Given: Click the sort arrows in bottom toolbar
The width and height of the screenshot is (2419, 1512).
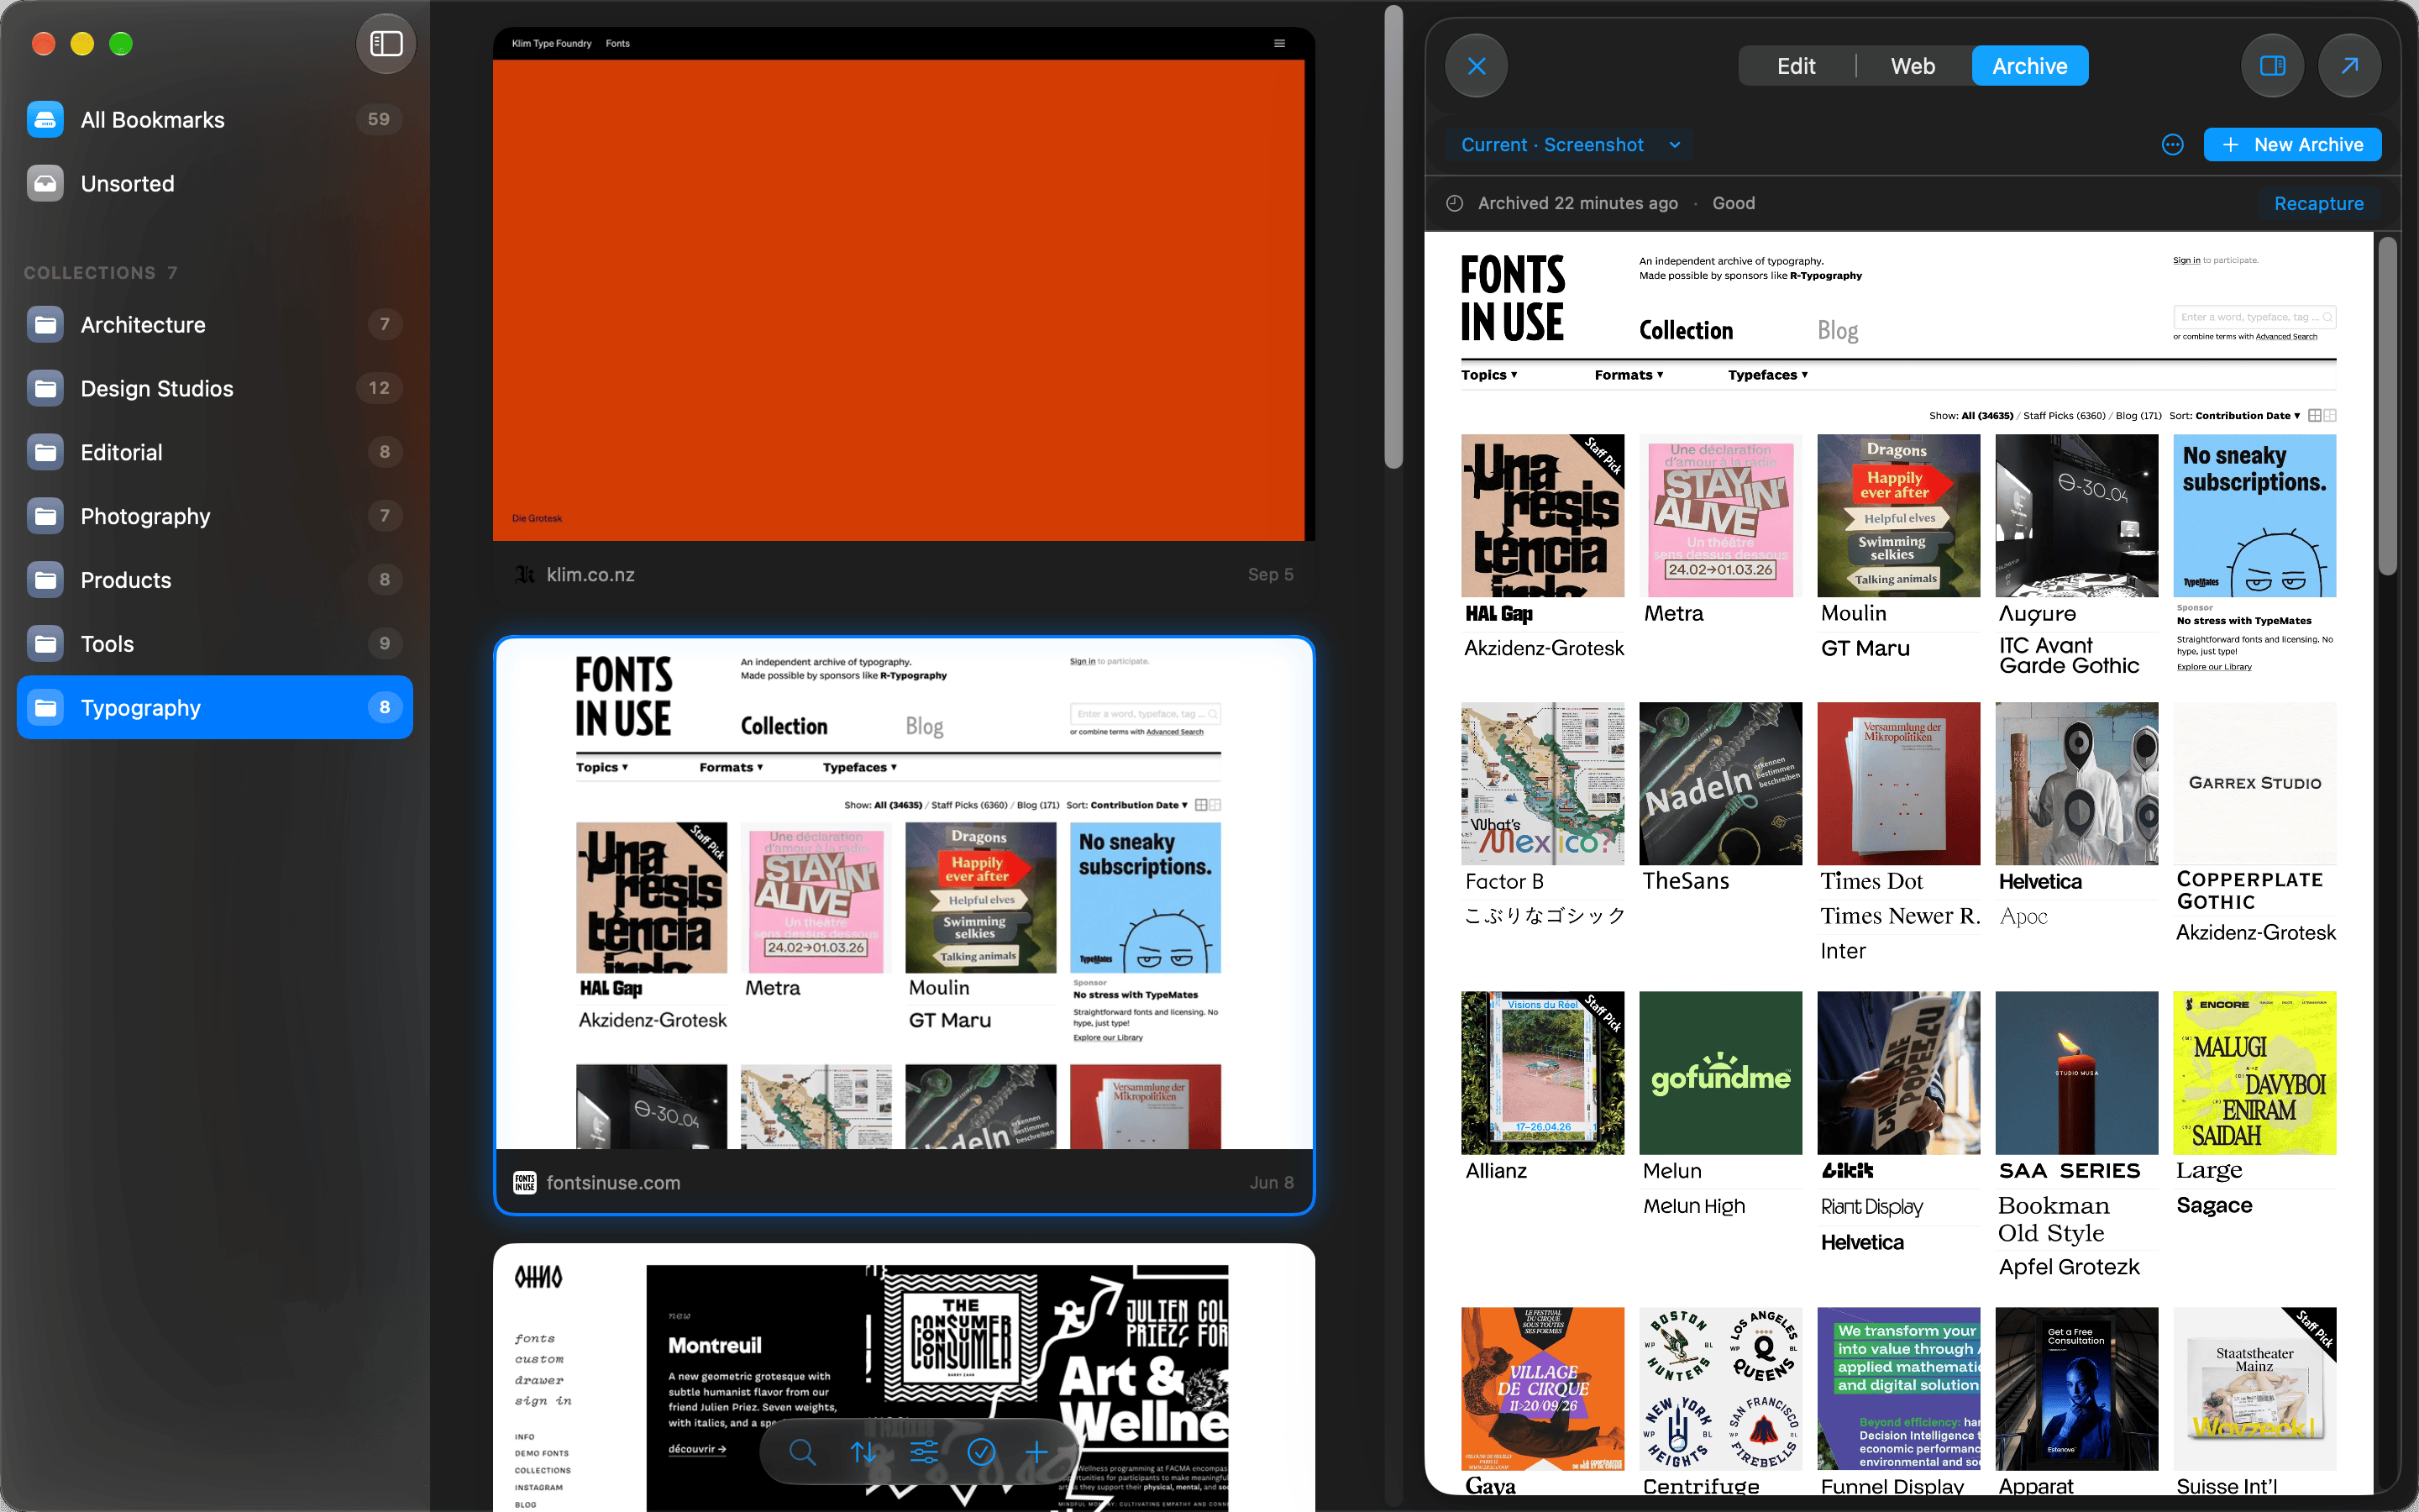Looking at the screenshot, I should click(863, 1451).
